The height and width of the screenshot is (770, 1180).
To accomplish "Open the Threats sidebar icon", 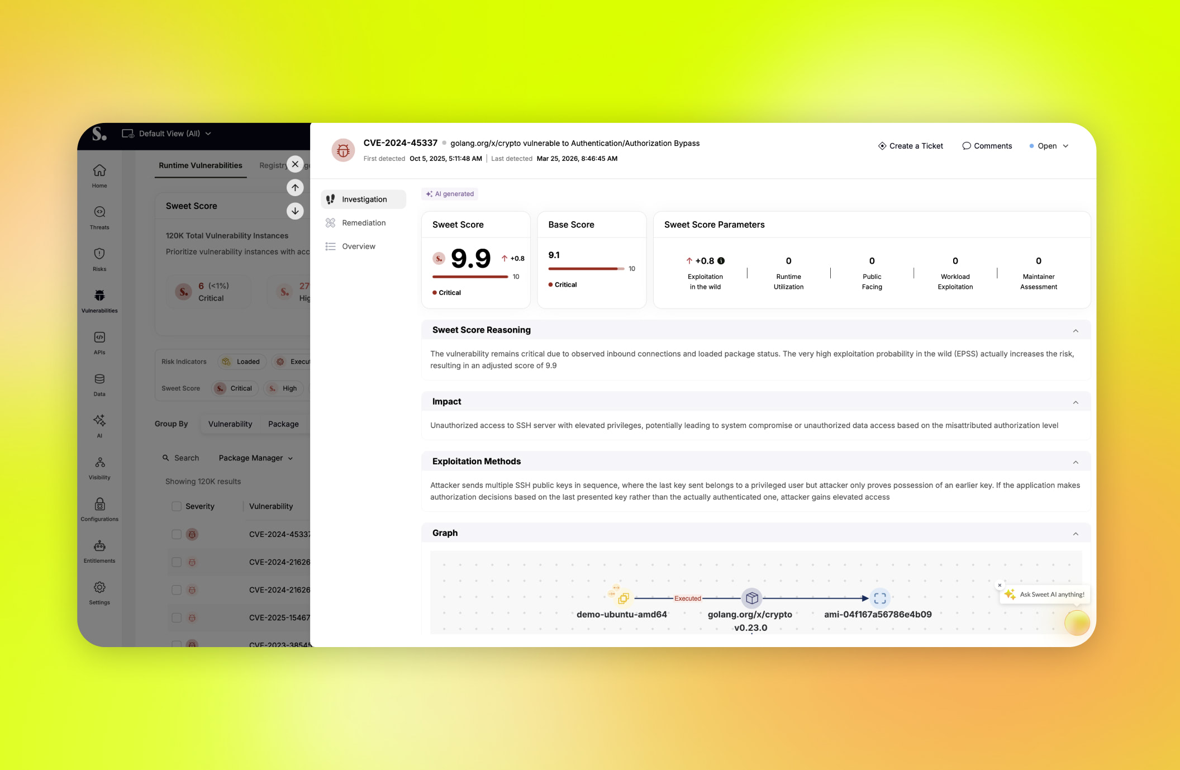I will click(99, 212).
